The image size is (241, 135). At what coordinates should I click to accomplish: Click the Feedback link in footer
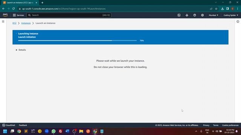pyautogui.click(x=23, y=125)
